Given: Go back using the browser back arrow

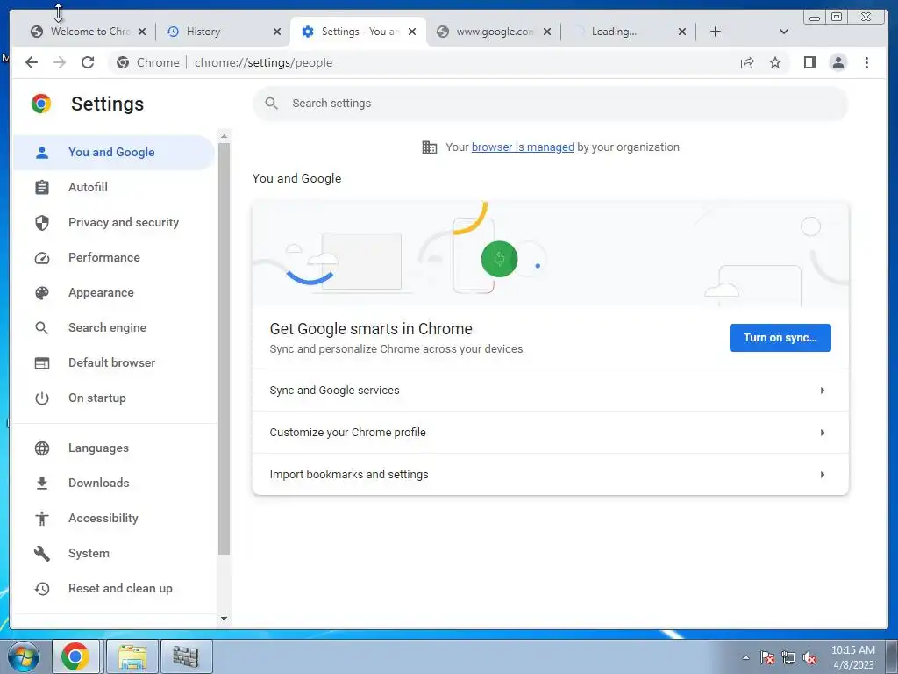Looking at the screenshot, I should point(32,62).
